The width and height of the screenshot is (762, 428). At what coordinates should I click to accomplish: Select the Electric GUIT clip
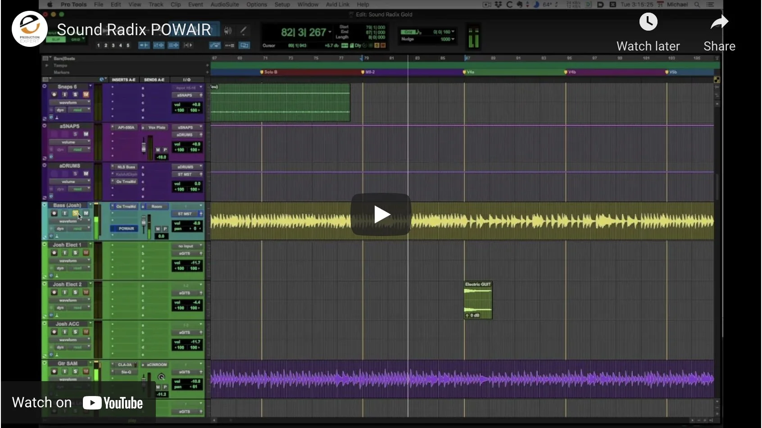tap(478, 300)
